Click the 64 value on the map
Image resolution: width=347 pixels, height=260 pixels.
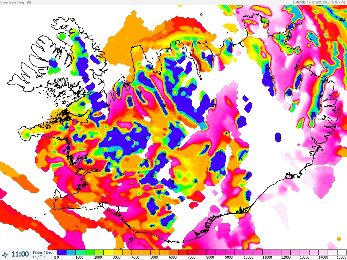click(89, 163)
